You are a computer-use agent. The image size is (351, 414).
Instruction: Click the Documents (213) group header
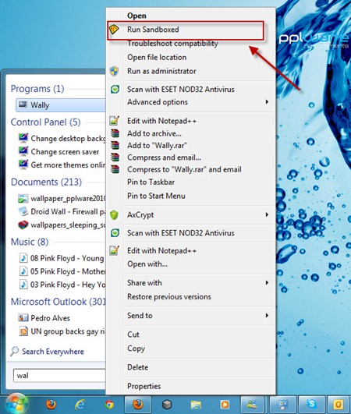point(46,182)
